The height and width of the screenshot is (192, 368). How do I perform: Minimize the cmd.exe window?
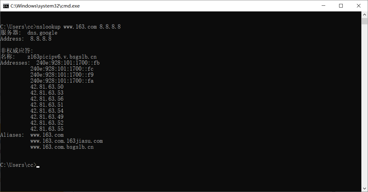(323, 6)
